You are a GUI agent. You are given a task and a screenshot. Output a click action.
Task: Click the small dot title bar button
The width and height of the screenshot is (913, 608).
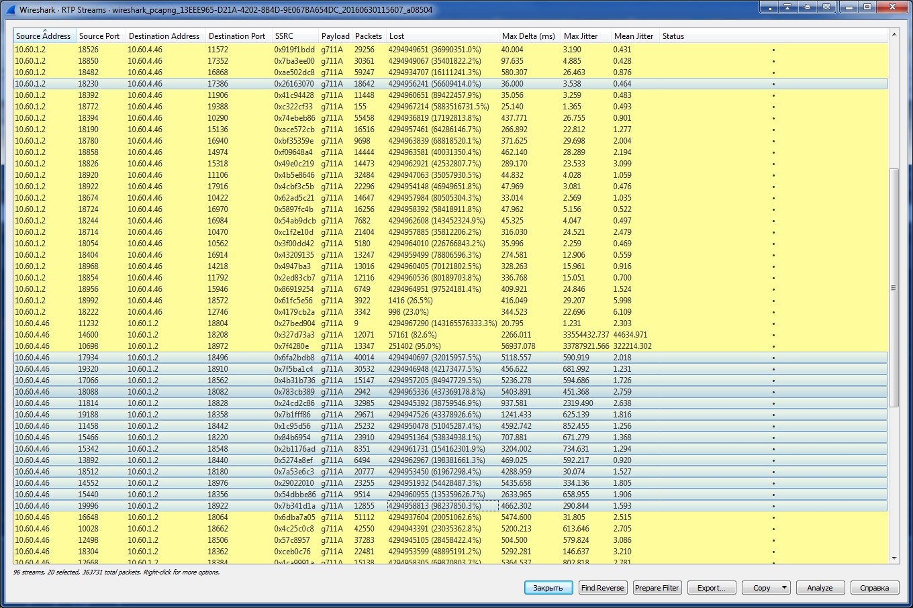pos(769,7)
